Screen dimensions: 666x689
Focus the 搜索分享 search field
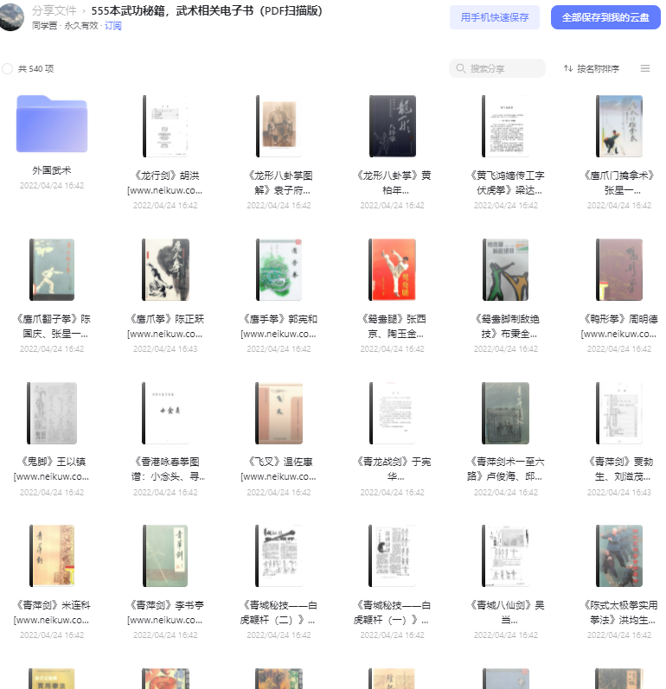tap(497, 68)
